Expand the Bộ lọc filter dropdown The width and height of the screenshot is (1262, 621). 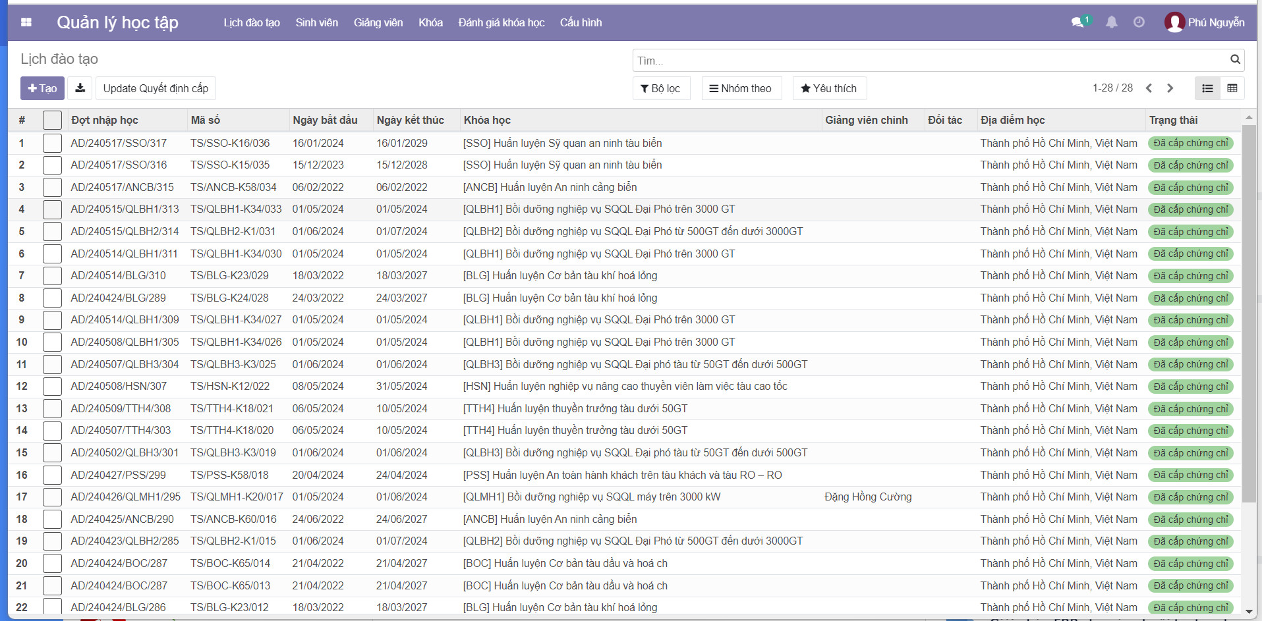click(661, 88)
